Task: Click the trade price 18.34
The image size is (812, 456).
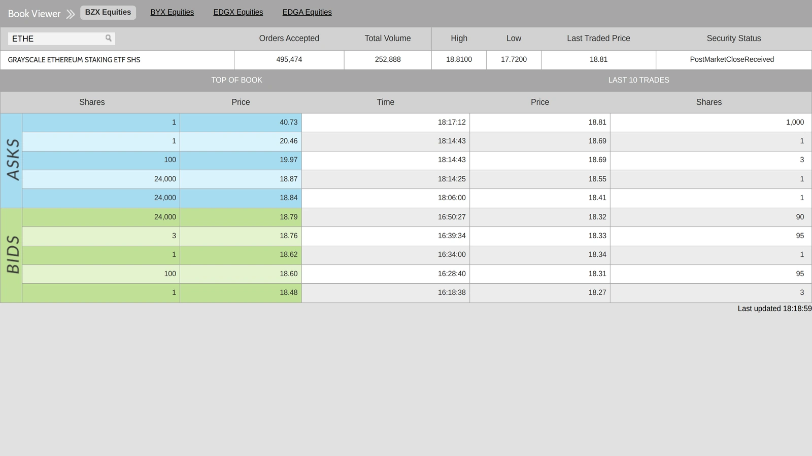Action: pos(597,255)
